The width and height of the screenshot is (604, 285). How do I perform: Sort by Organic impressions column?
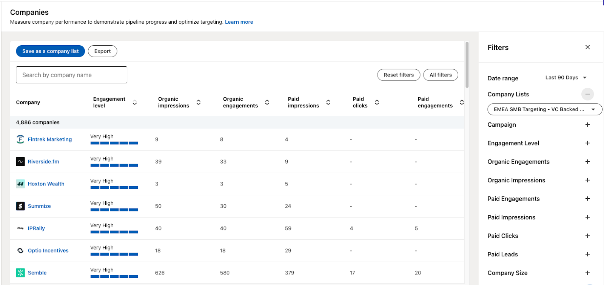[199, 103]
